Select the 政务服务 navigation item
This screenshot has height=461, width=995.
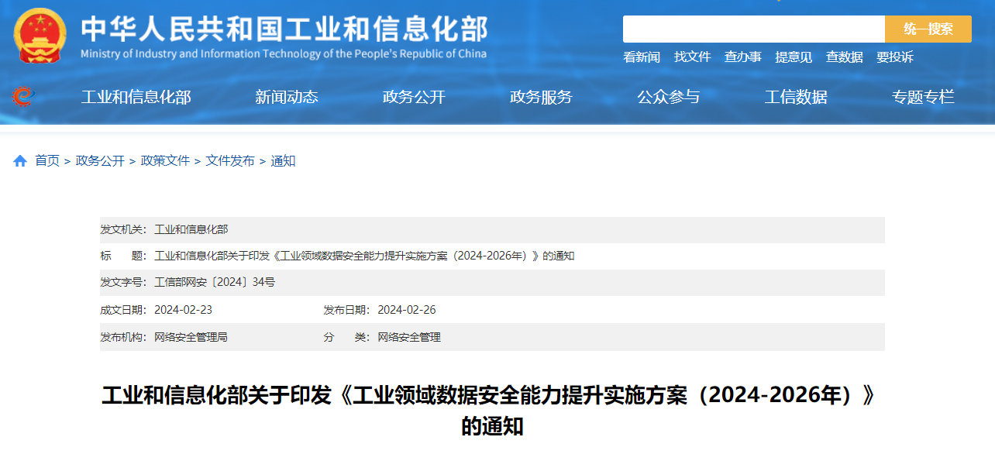point(541,97)
